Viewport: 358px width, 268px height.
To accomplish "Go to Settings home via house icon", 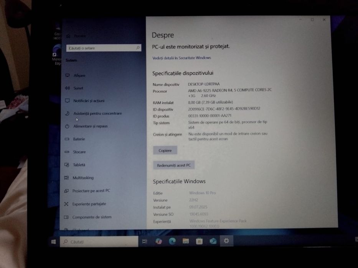I will coord(68,36).
